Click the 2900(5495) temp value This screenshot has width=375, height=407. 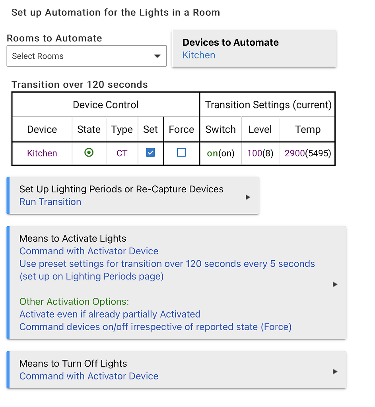pos(308,153)
